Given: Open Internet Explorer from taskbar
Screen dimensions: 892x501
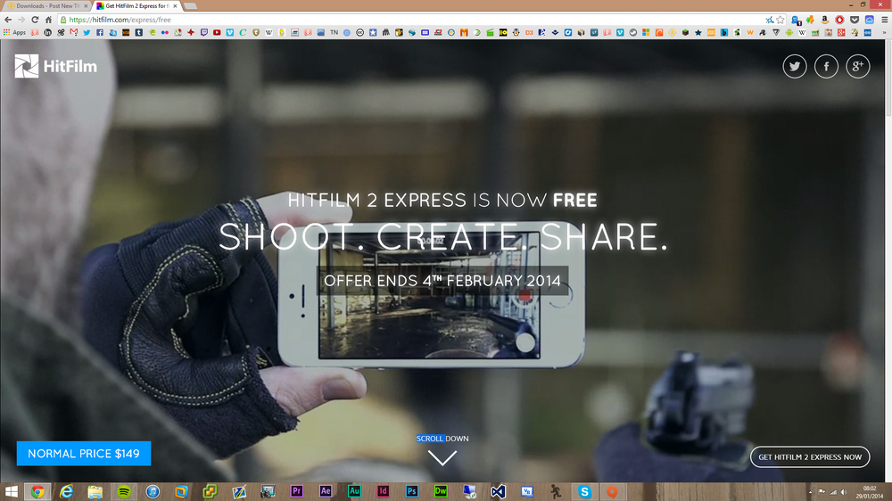Looking at the screenshot, I should pos(67,491).
